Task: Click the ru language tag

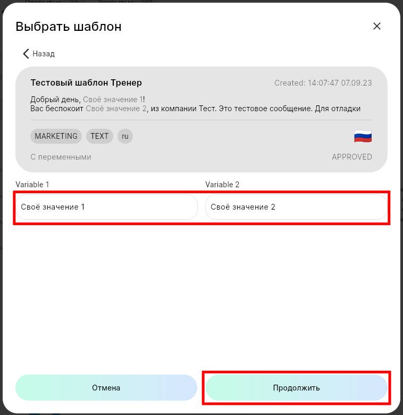Action: (125, 136)
